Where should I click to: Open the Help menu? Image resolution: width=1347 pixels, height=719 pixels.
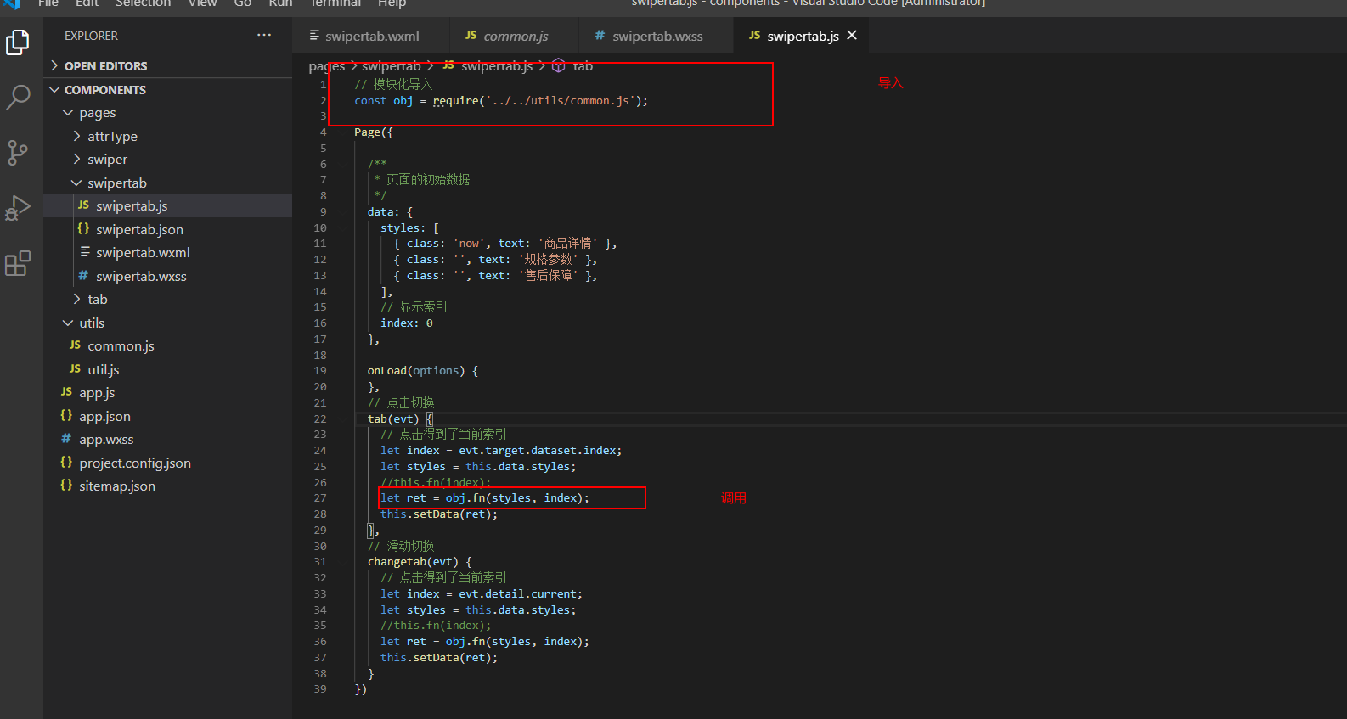point(392,3)
